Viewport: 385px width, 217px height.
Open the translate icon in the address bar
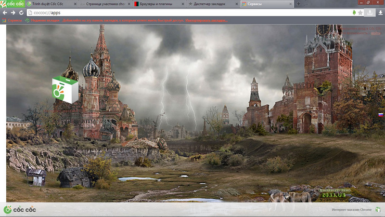pos(354,13)
